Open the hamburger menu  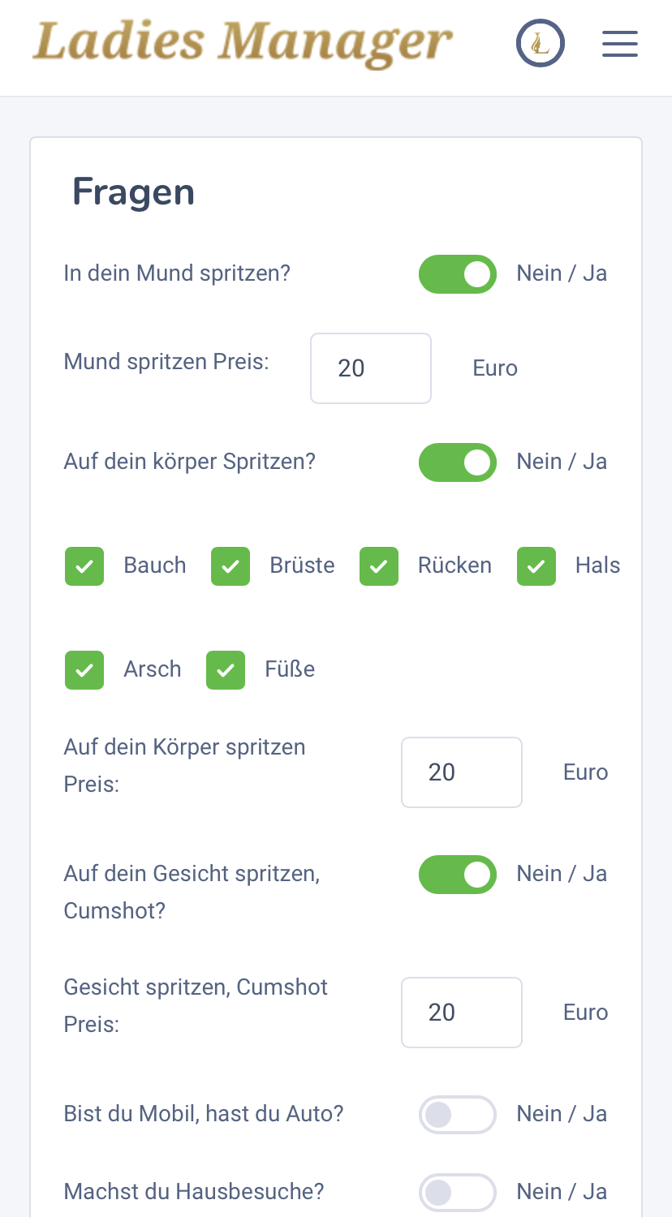(x=619, y=44)
